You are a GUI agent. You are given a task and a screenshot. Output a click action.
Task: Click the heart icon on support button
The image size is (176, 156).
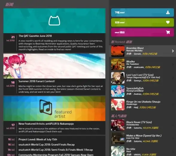pyautogui.click(x=168, y=22)
